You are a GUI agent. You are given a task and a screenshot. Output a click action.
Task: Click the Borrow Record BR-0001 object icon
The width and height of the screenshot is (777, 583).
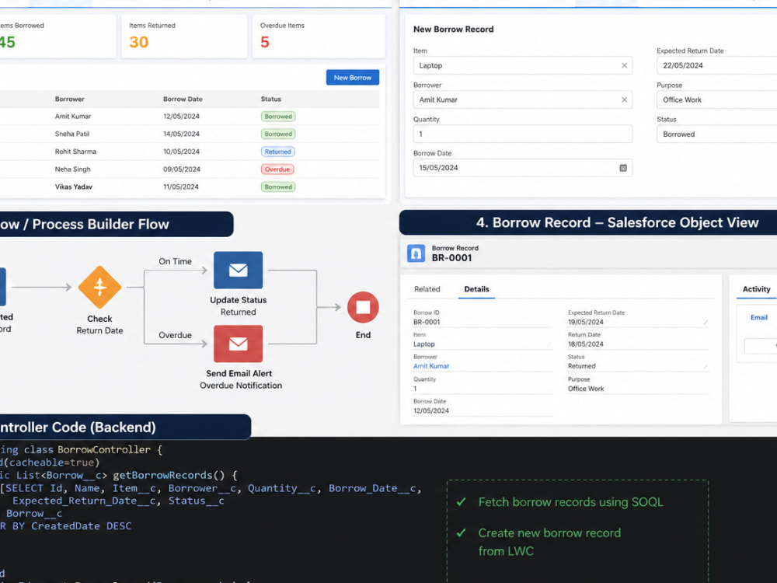[416, 253]
